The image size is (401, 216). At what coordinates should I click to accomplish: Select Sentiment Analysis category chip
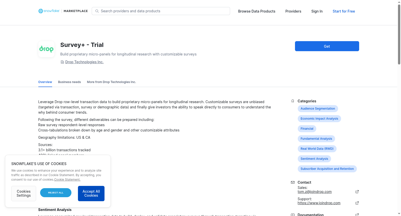pos(314,159)
